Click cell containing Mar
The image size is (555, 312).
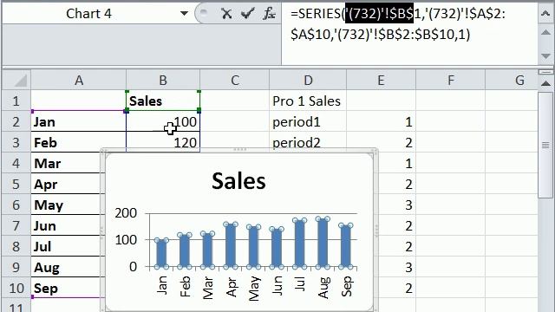click(x=68, y=164)
